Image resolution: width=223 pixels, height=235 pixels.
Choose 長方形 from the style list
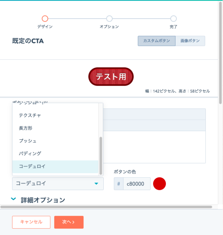26,128
